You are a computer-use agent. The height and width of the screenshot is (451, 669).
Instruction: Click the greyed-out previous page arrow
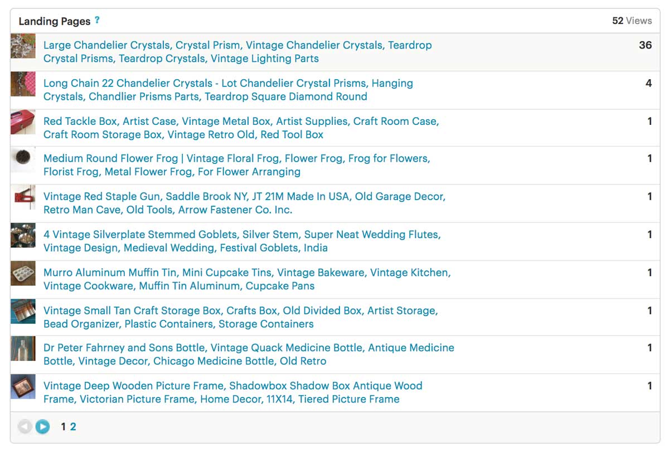25,427
